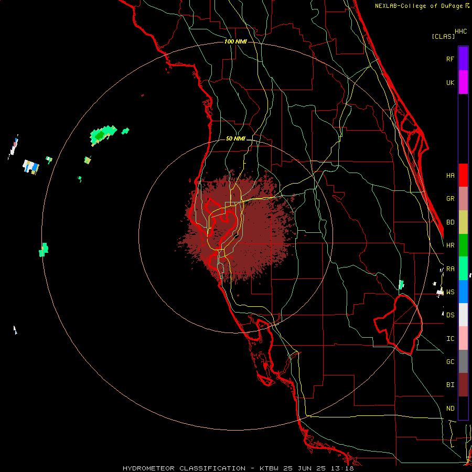Screen dimensions: 472x472
Task: Click the KTBW station identifier
Action: point(269,468)
